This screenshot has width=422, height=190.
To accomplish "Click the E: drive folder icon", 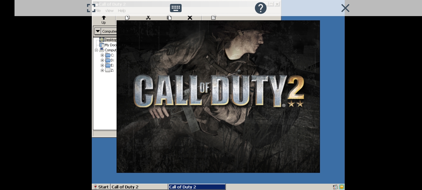I will (108, 65).
